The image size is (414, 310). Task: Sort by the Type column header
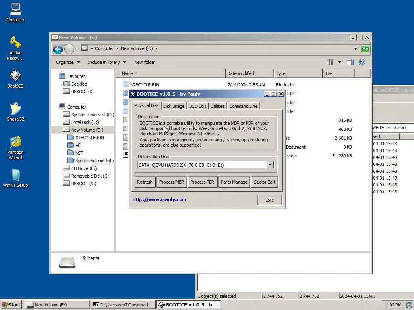298,73
